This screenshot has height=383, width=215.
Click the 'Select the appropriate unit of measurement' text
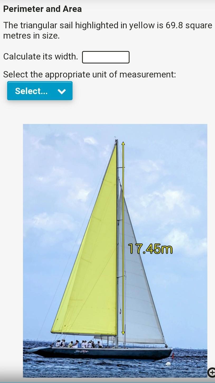[x=89, y=75]
